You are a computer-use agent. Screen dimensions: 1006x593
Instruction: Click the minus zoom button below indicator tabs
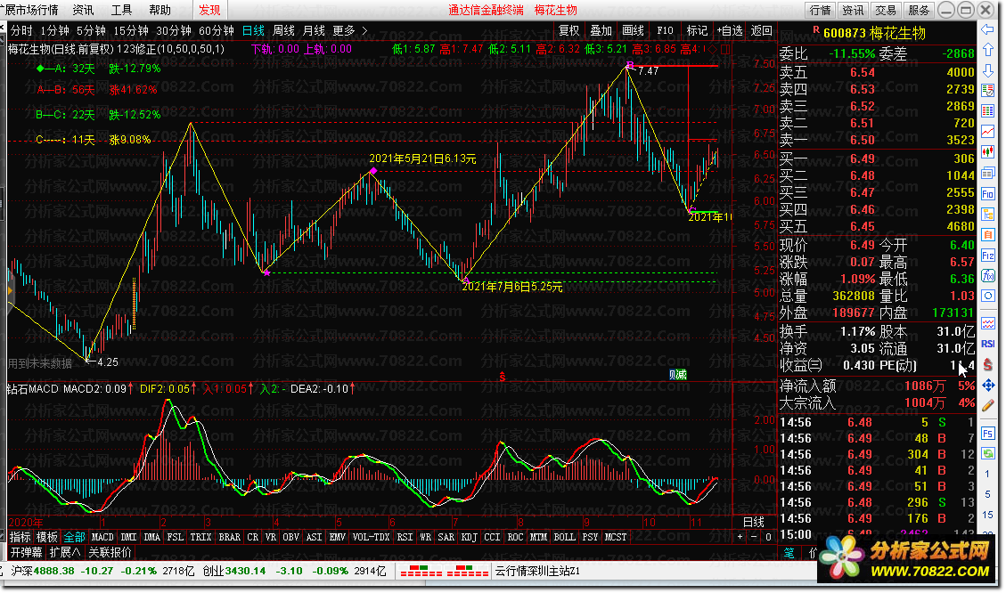[x=754, y=537]
